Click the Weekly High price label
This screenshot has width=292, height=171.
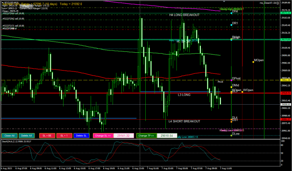pos(232,9)
